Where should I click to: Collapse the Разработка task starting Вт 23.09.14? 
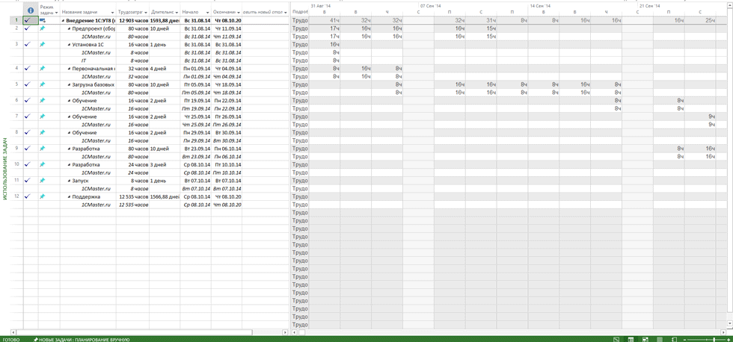tap(69, 149)
